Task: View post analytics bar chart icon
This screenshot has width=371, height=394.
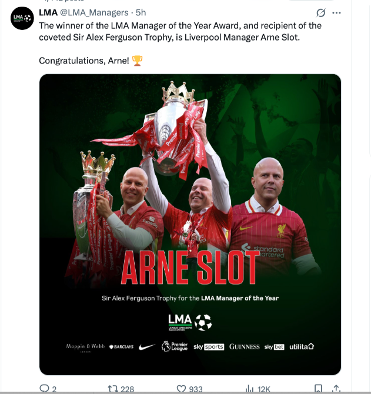Action: coord(249,389)
